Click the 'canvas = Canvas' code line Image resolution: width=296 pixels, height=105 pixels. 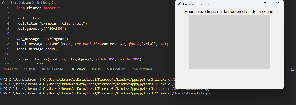(79, 59)
